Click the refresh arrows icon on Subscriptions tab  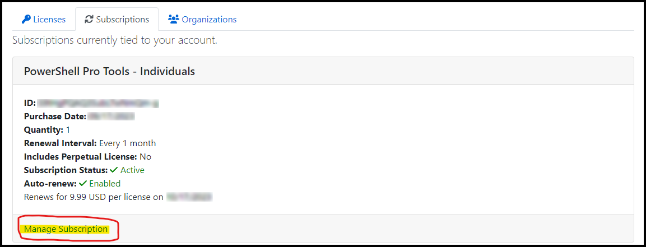[x=89, y=20]
